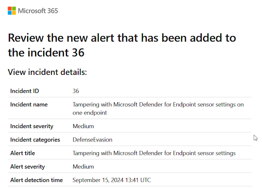Image resolution: width=262 pixels, height=188 pixels.
Task: Click the Incident name text starting 'Tampering'
Action: click(158, 104)
